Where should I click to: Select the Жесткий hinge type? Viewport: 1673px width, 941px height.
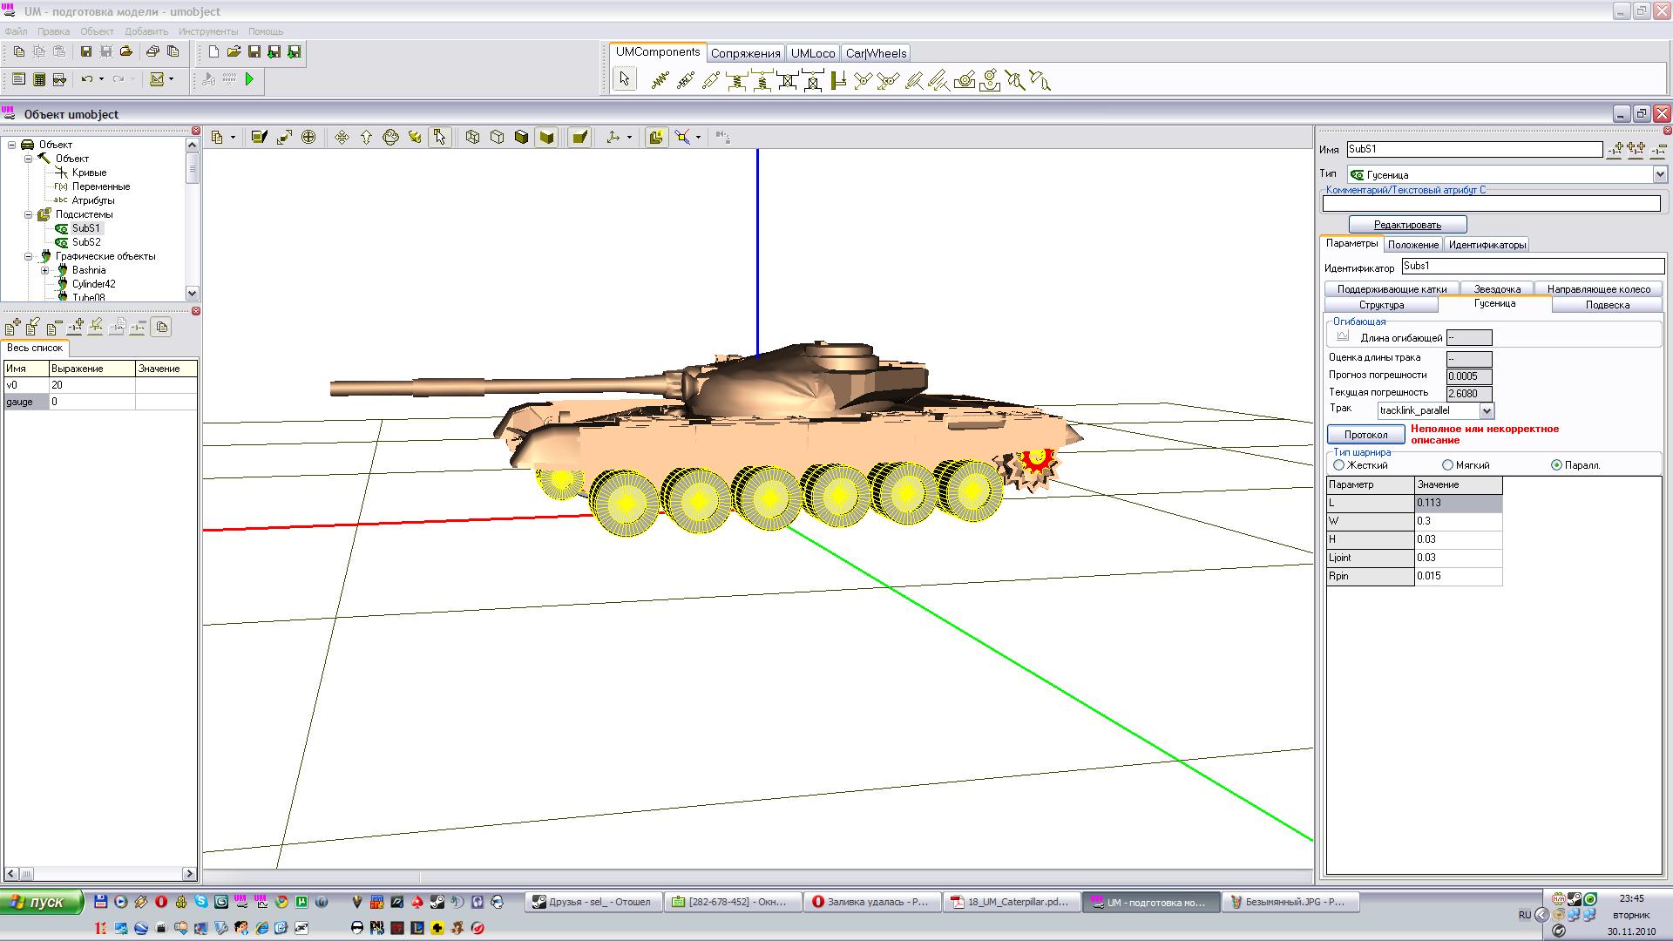1339,465
